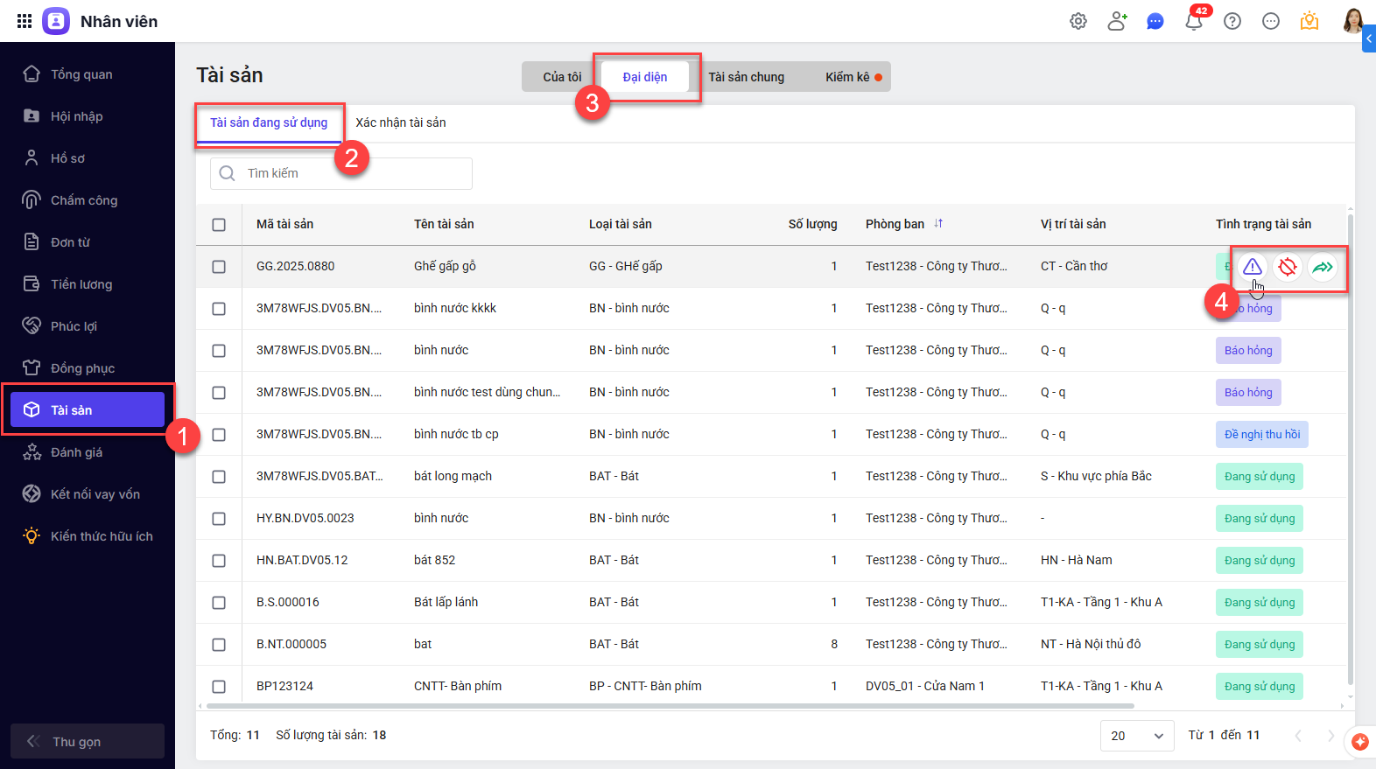This screenshot has width=1376, height=769.
Task: Toggle the select all rows checkbox
Action: [x=219, y=225]
